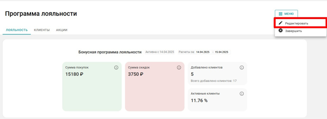Click the start date 14.04.2025 field
Screen dimensions: 327x119
coord(203,52)
